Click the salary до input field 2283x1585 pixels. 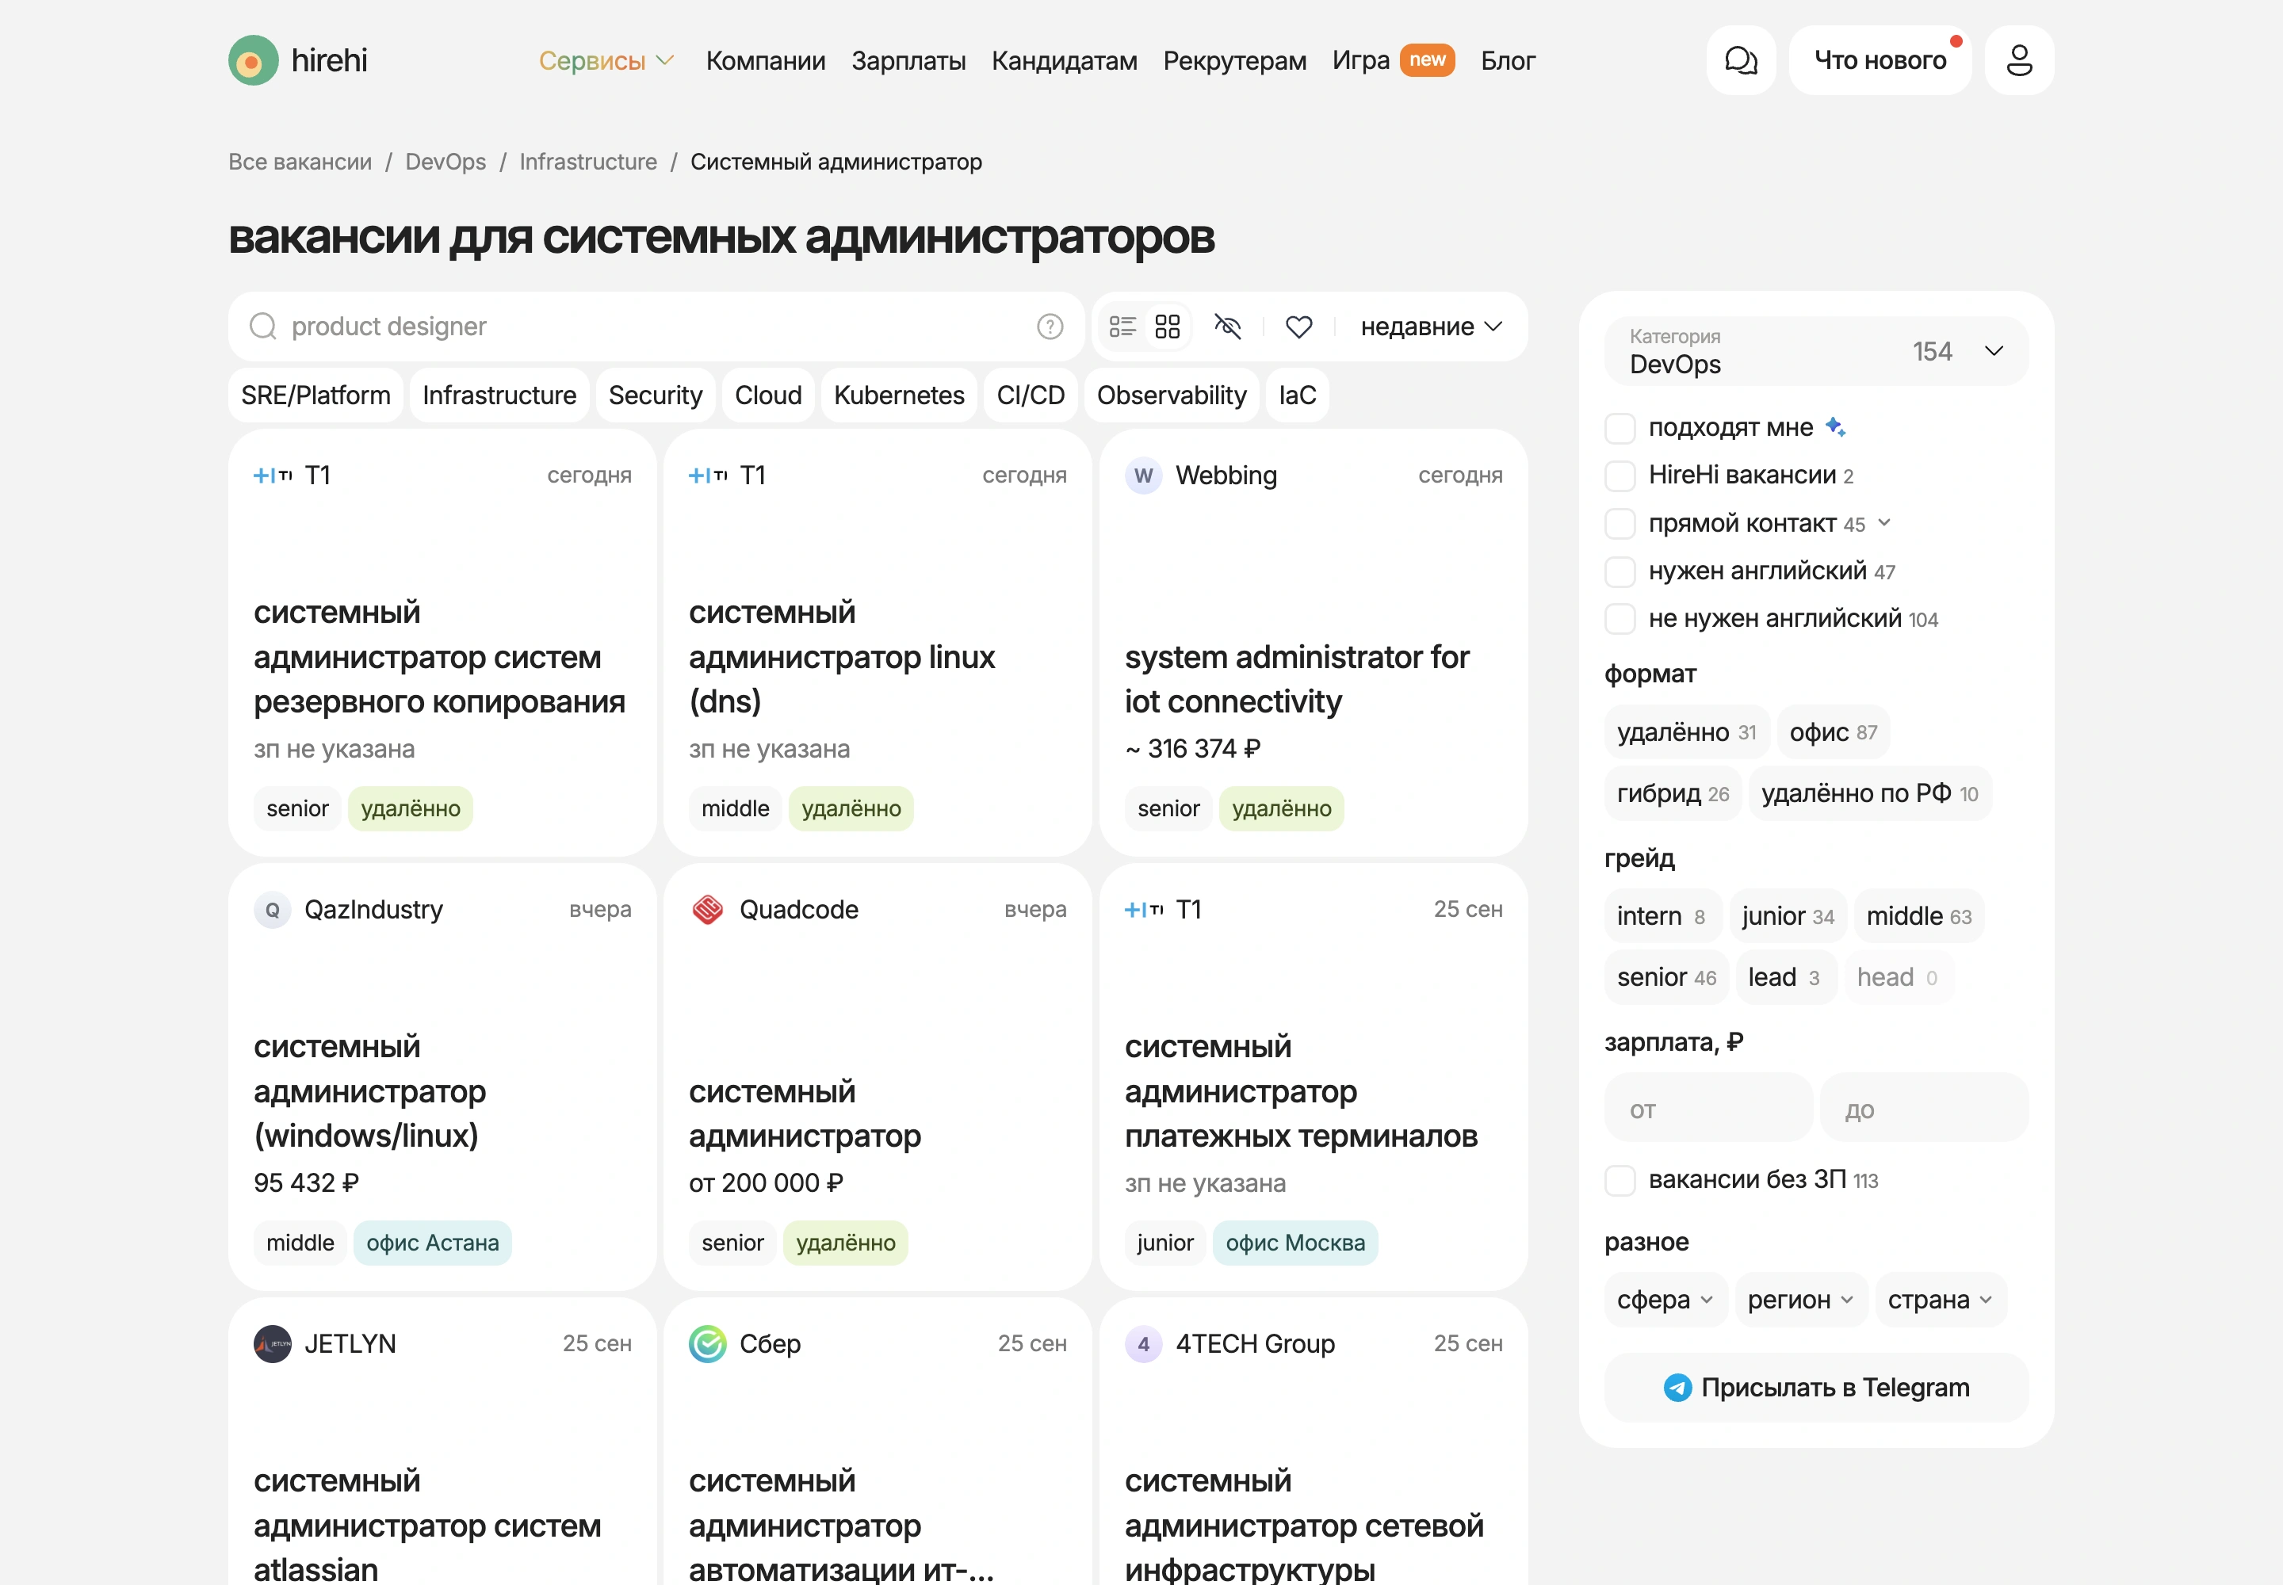[x=1923, y=1107]
